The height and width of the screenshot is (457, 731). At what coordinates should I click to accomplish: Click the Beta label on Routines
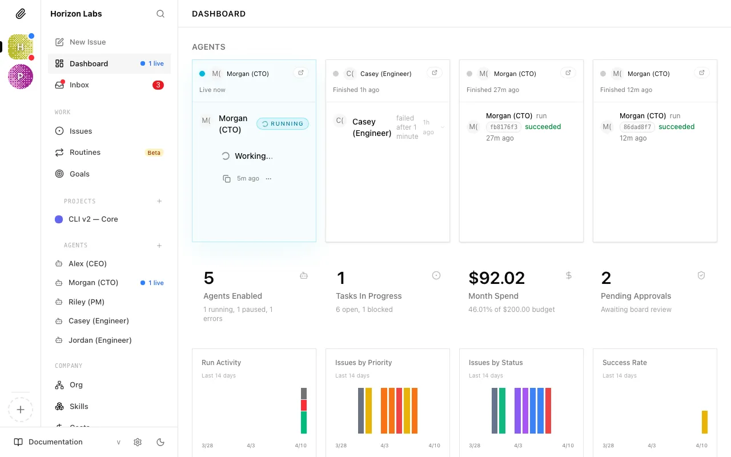pos(154,153)
